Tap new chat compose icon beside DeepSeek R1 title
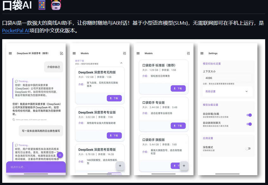This screenshot has width=268, height=185. [x=61, y=53]
